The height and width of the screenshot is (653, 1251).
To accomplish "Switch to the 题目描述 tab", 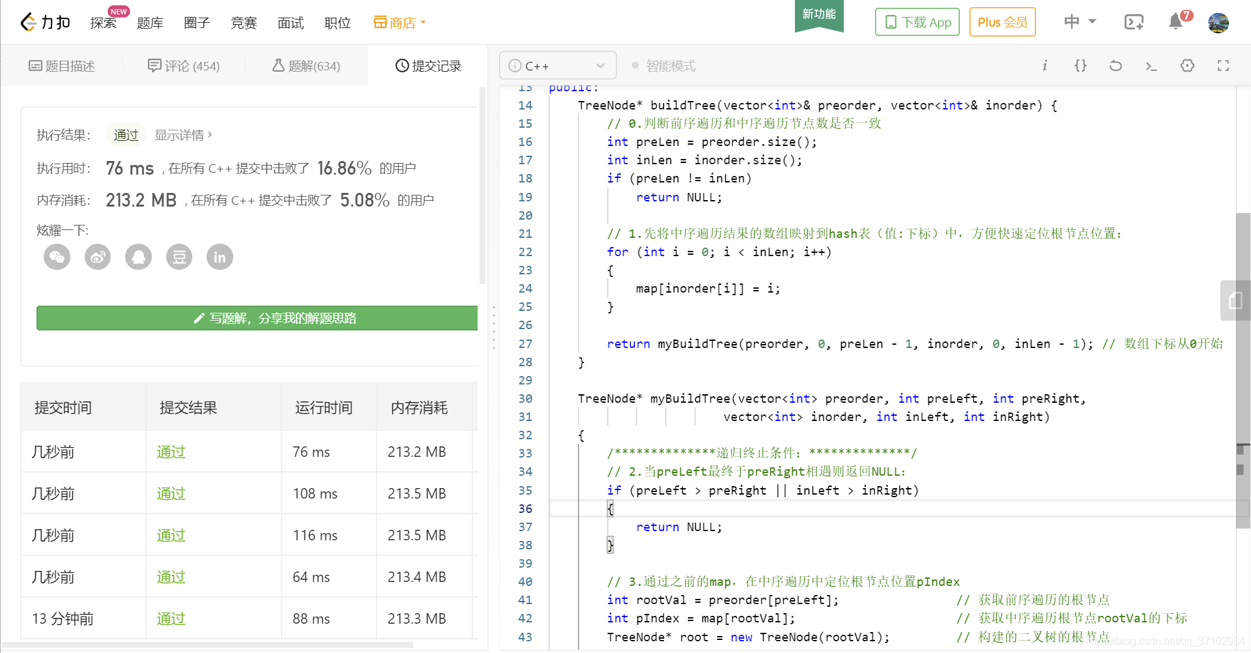I will pyautogui.click(x=62, y=65).
